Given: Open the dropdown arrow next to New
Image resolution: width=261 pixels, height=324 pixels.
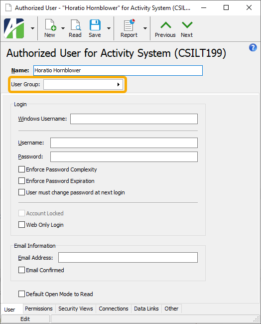Looking at the screenshot, I should click(63, 28).
